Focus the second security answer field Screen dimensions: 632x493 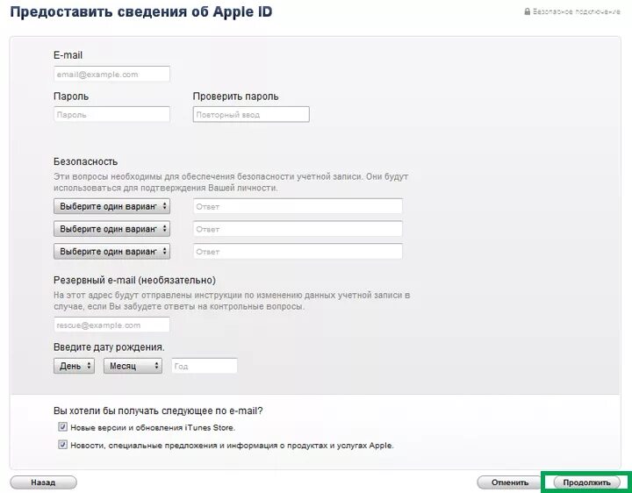pos(298,229)
